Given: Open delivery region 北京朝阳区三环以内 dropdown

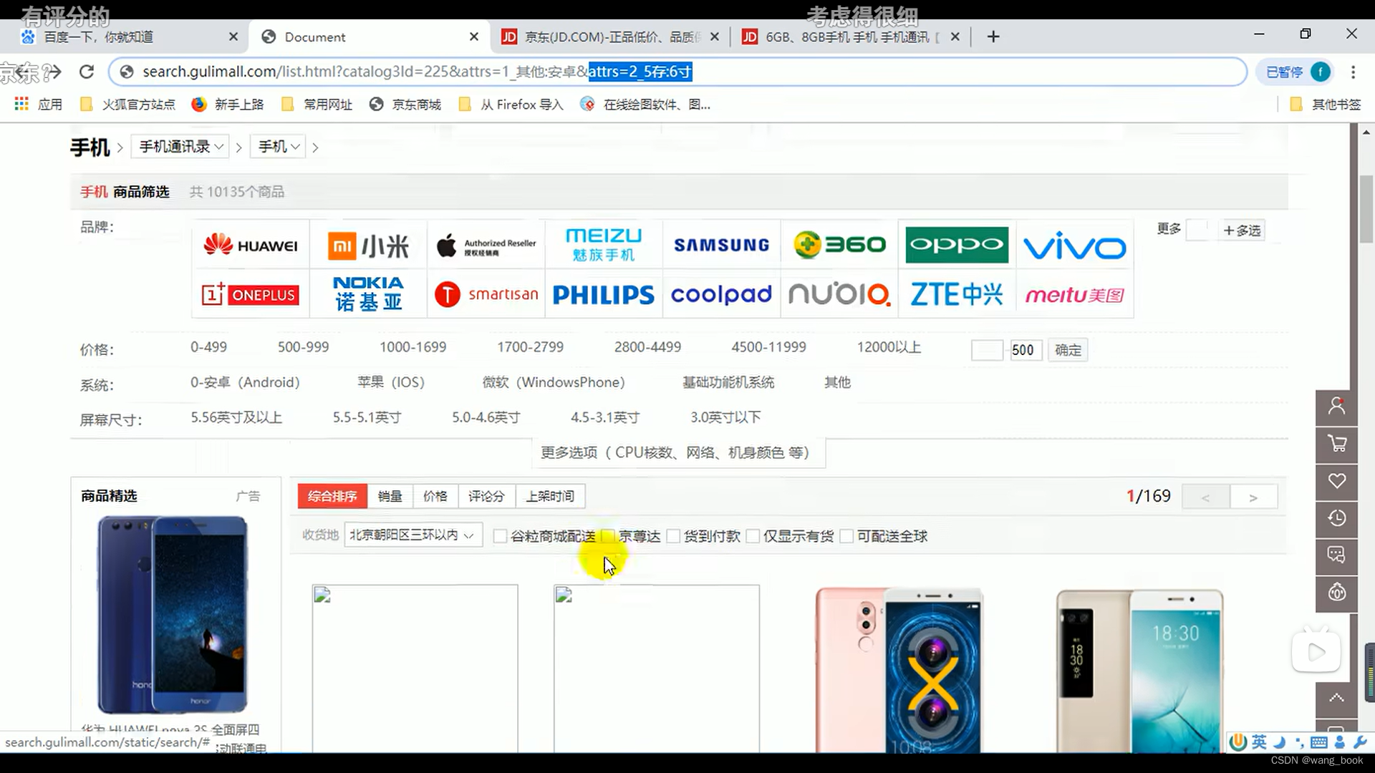Looking at the screenshot, I should [x=413, y=535].
